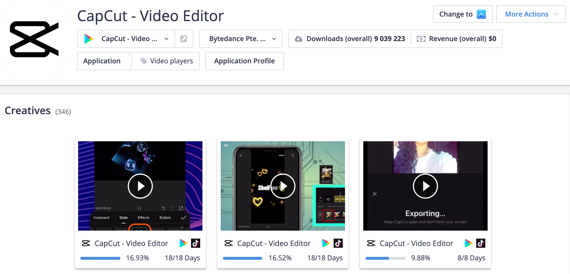Click the 18/18 Days label on first card
570x274 pixels.
pos(182,258)
